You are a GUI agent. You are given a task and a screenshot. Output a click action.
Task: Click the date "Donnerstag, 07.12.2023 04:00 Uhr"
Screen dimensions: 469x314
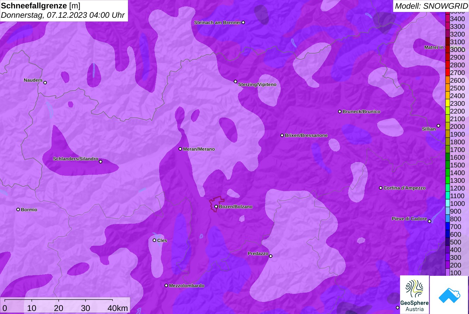(x=63, y=15)
